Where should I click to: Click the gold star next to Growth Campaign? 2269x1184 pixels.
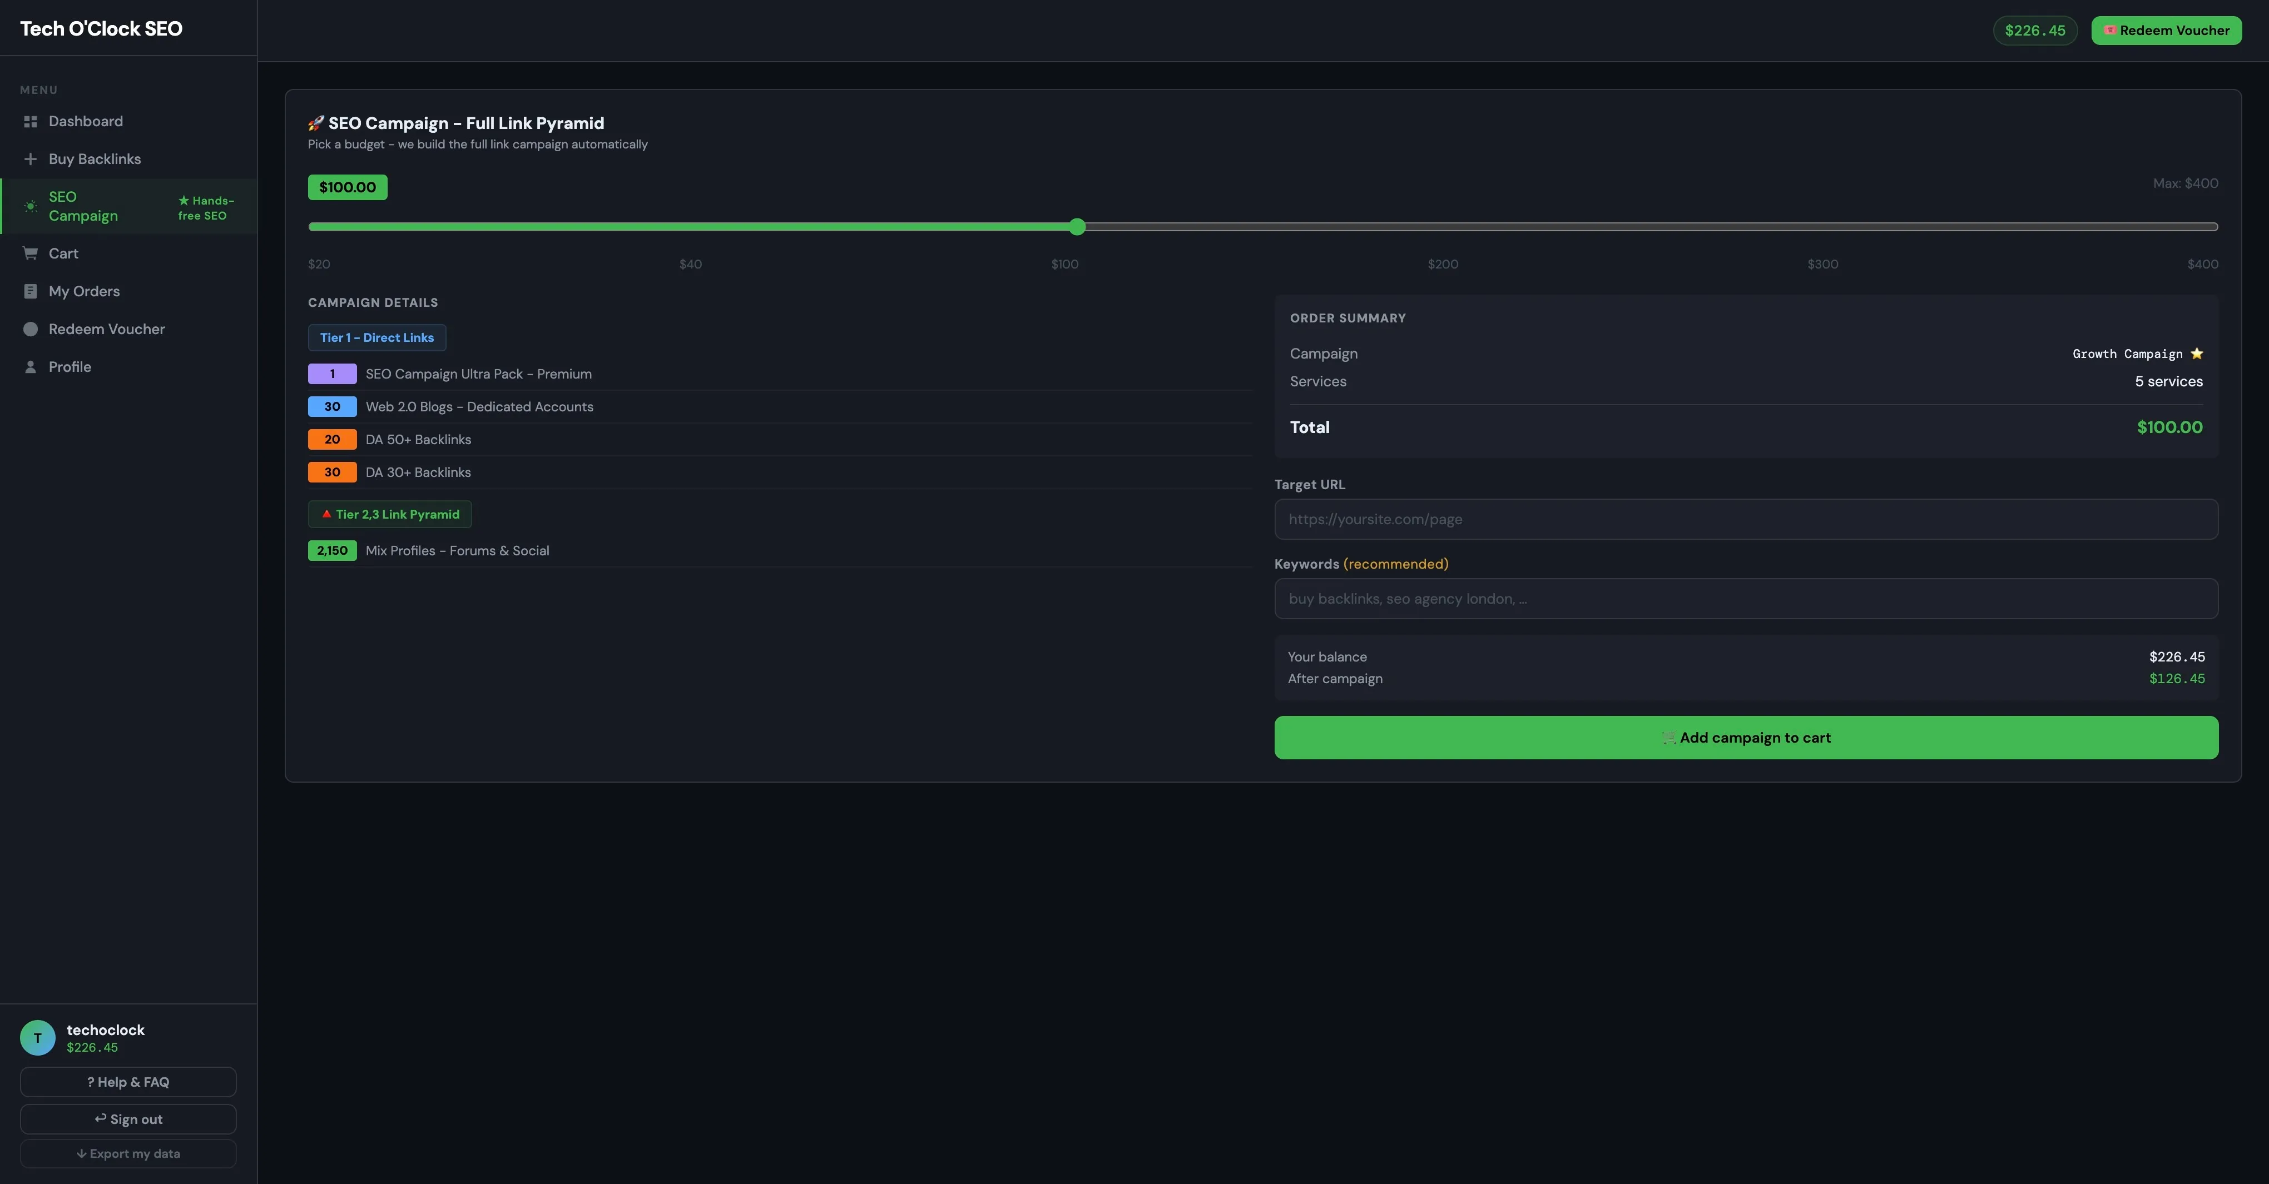tap(2197, 354)
